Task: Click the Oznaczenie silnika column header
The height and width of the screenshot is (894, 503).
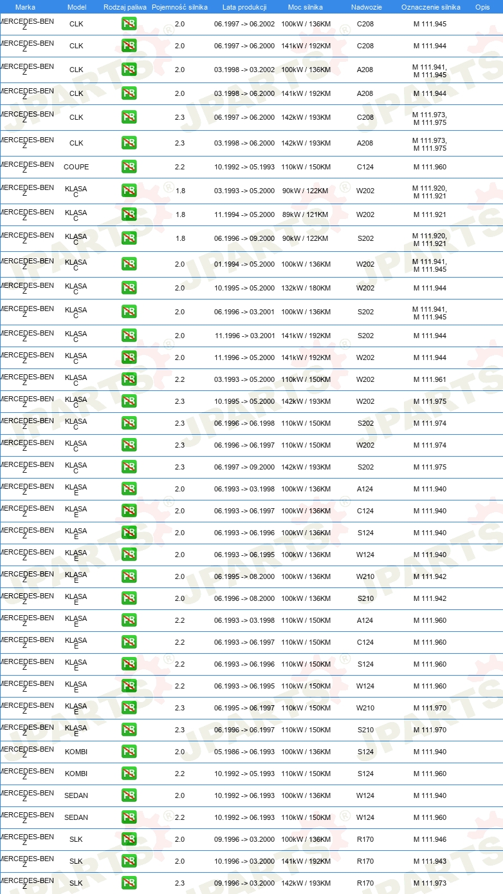Action: pyautogui.click(x=430, y=7)
